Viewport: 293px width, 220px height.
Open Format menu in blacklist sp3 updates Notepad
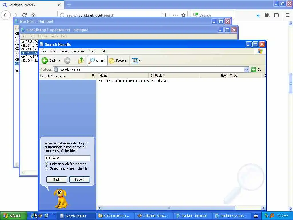[x=43, y=36]
